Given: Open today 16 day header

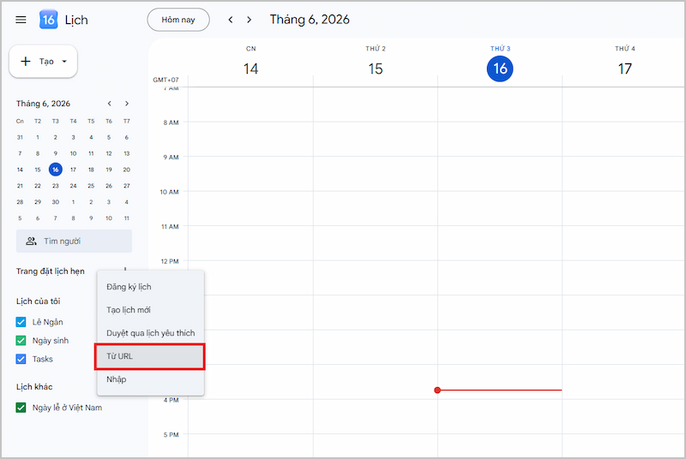Looking at the screenshot, I should pos(500,69).
